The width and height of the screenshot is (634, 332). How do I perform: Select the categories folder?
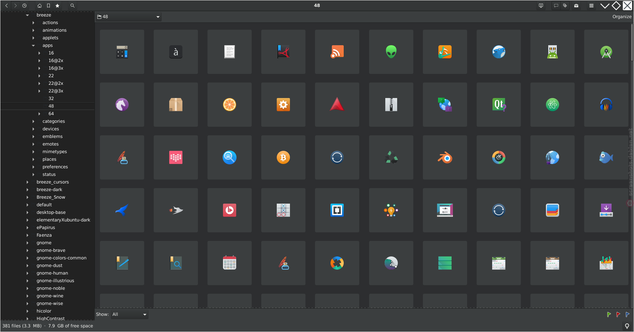pyautogui.click(x=54, y=121)
